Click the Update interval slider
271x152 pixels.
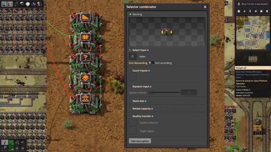point(164,92)
